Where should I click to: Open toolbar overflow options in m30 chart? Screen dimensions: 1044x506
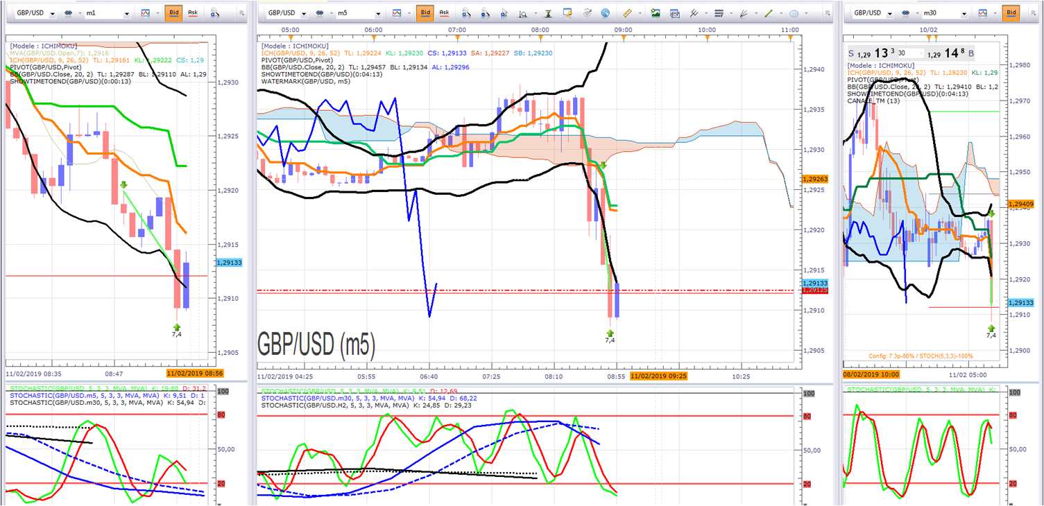[x=1034, y=13]
